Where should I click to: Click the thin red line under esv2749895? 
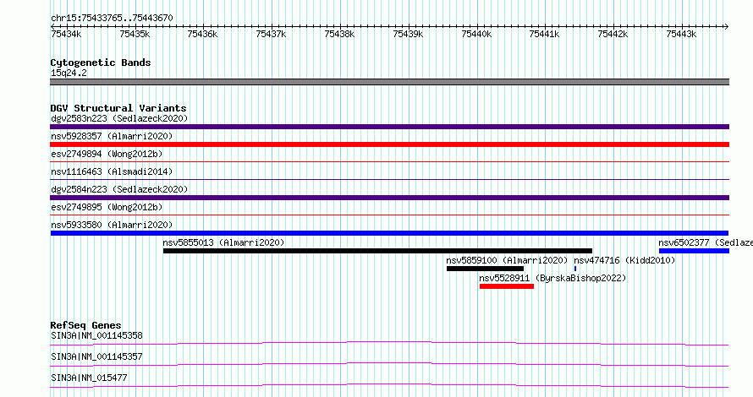pyautogui.click(x=389, y=215)
